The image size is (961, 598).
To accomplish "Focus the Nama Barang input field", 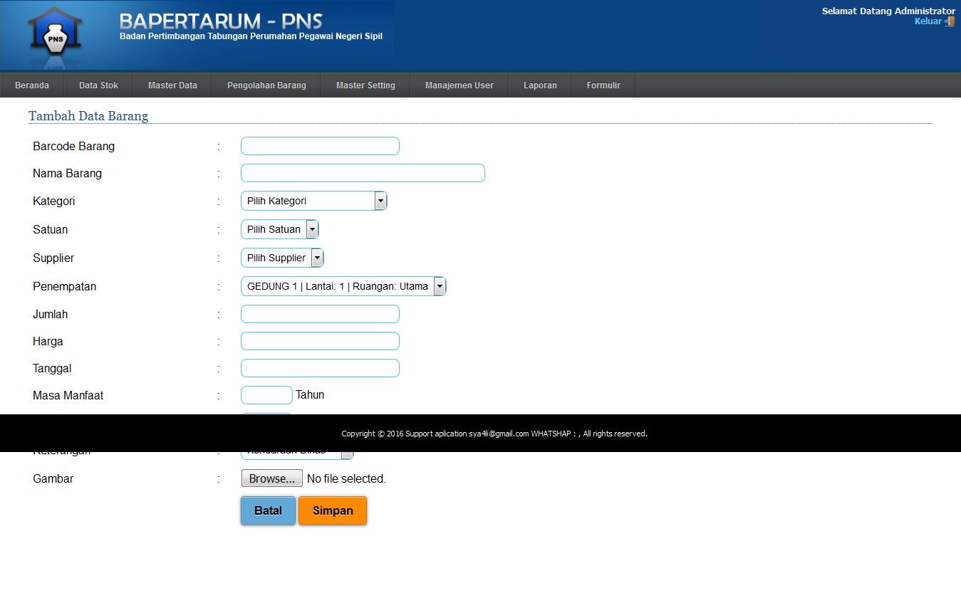I will [x=363, y=173].
